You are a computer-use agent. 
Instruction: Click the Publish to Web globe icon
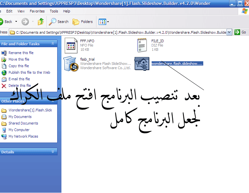[x=4, y=73]
